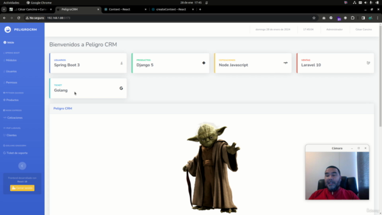Click the Java icon in the Spring Boot 3 card
Screen dimensions: 382x215
(122, 63)
